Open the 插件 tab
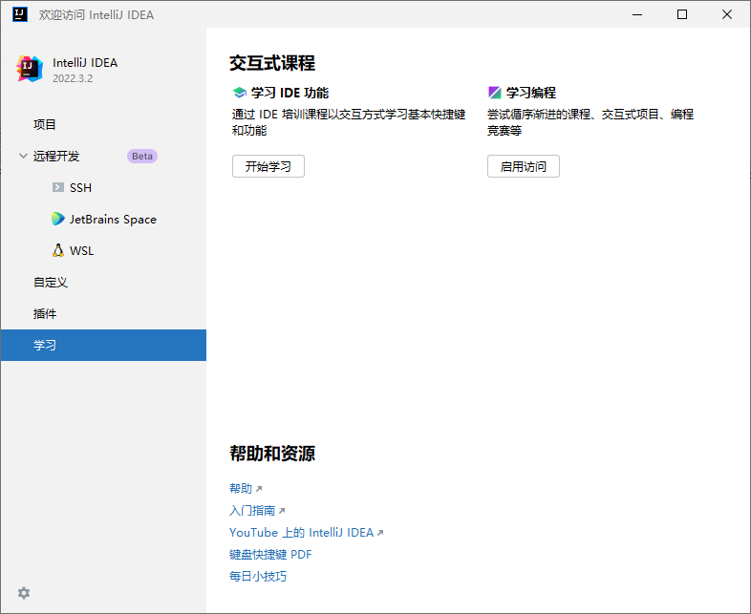The width and height of the screenshot is (751, 614). [x=103, y=314]
